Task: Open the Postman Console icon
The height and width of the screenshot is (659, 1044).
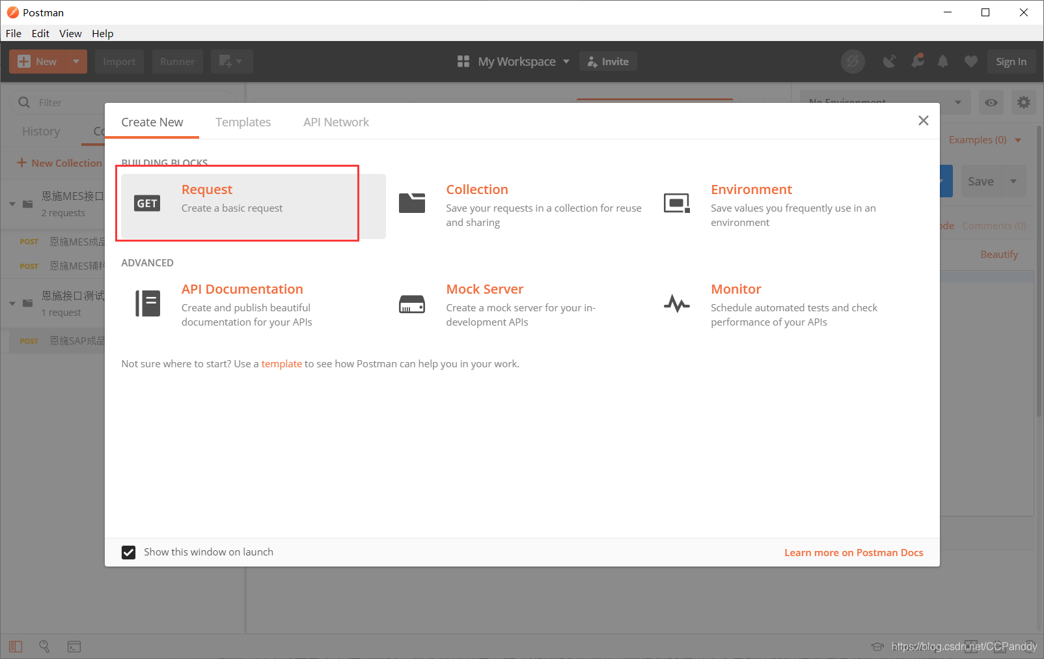Action: pos(74,647)
